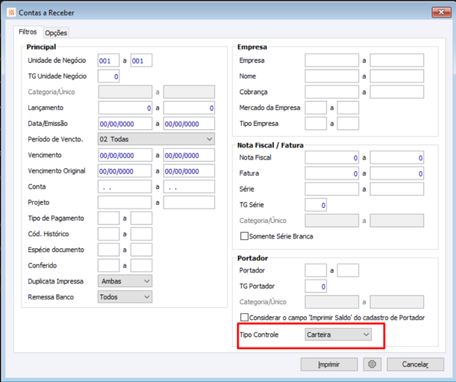Click the Empresa start field

tap(332, 60)
